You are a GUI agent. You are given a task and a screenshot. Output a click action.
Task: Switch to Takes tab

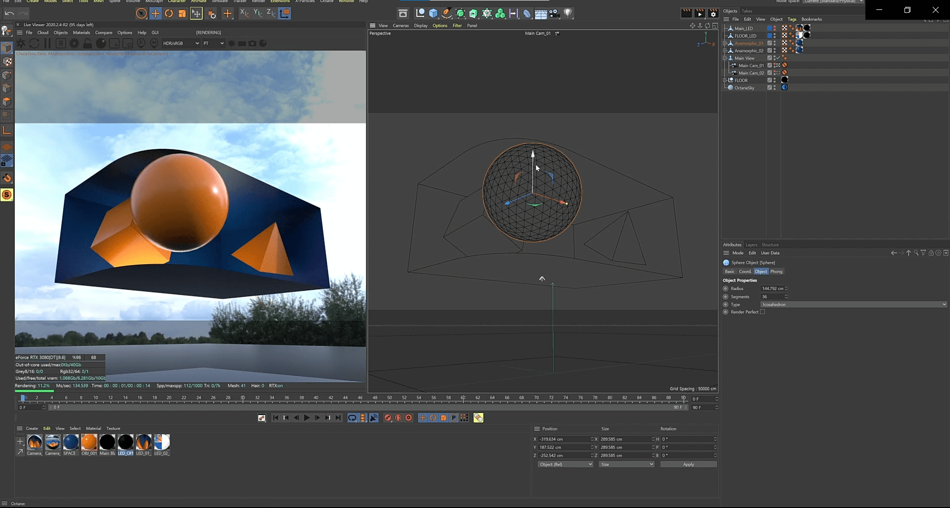click(x=747, y=11)
